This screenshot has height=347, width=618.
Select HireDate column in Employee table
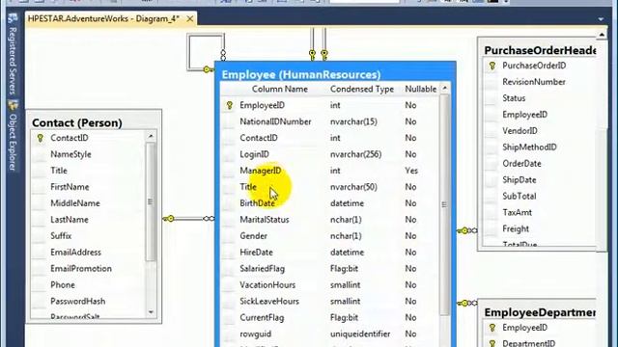tap(256, 253)
